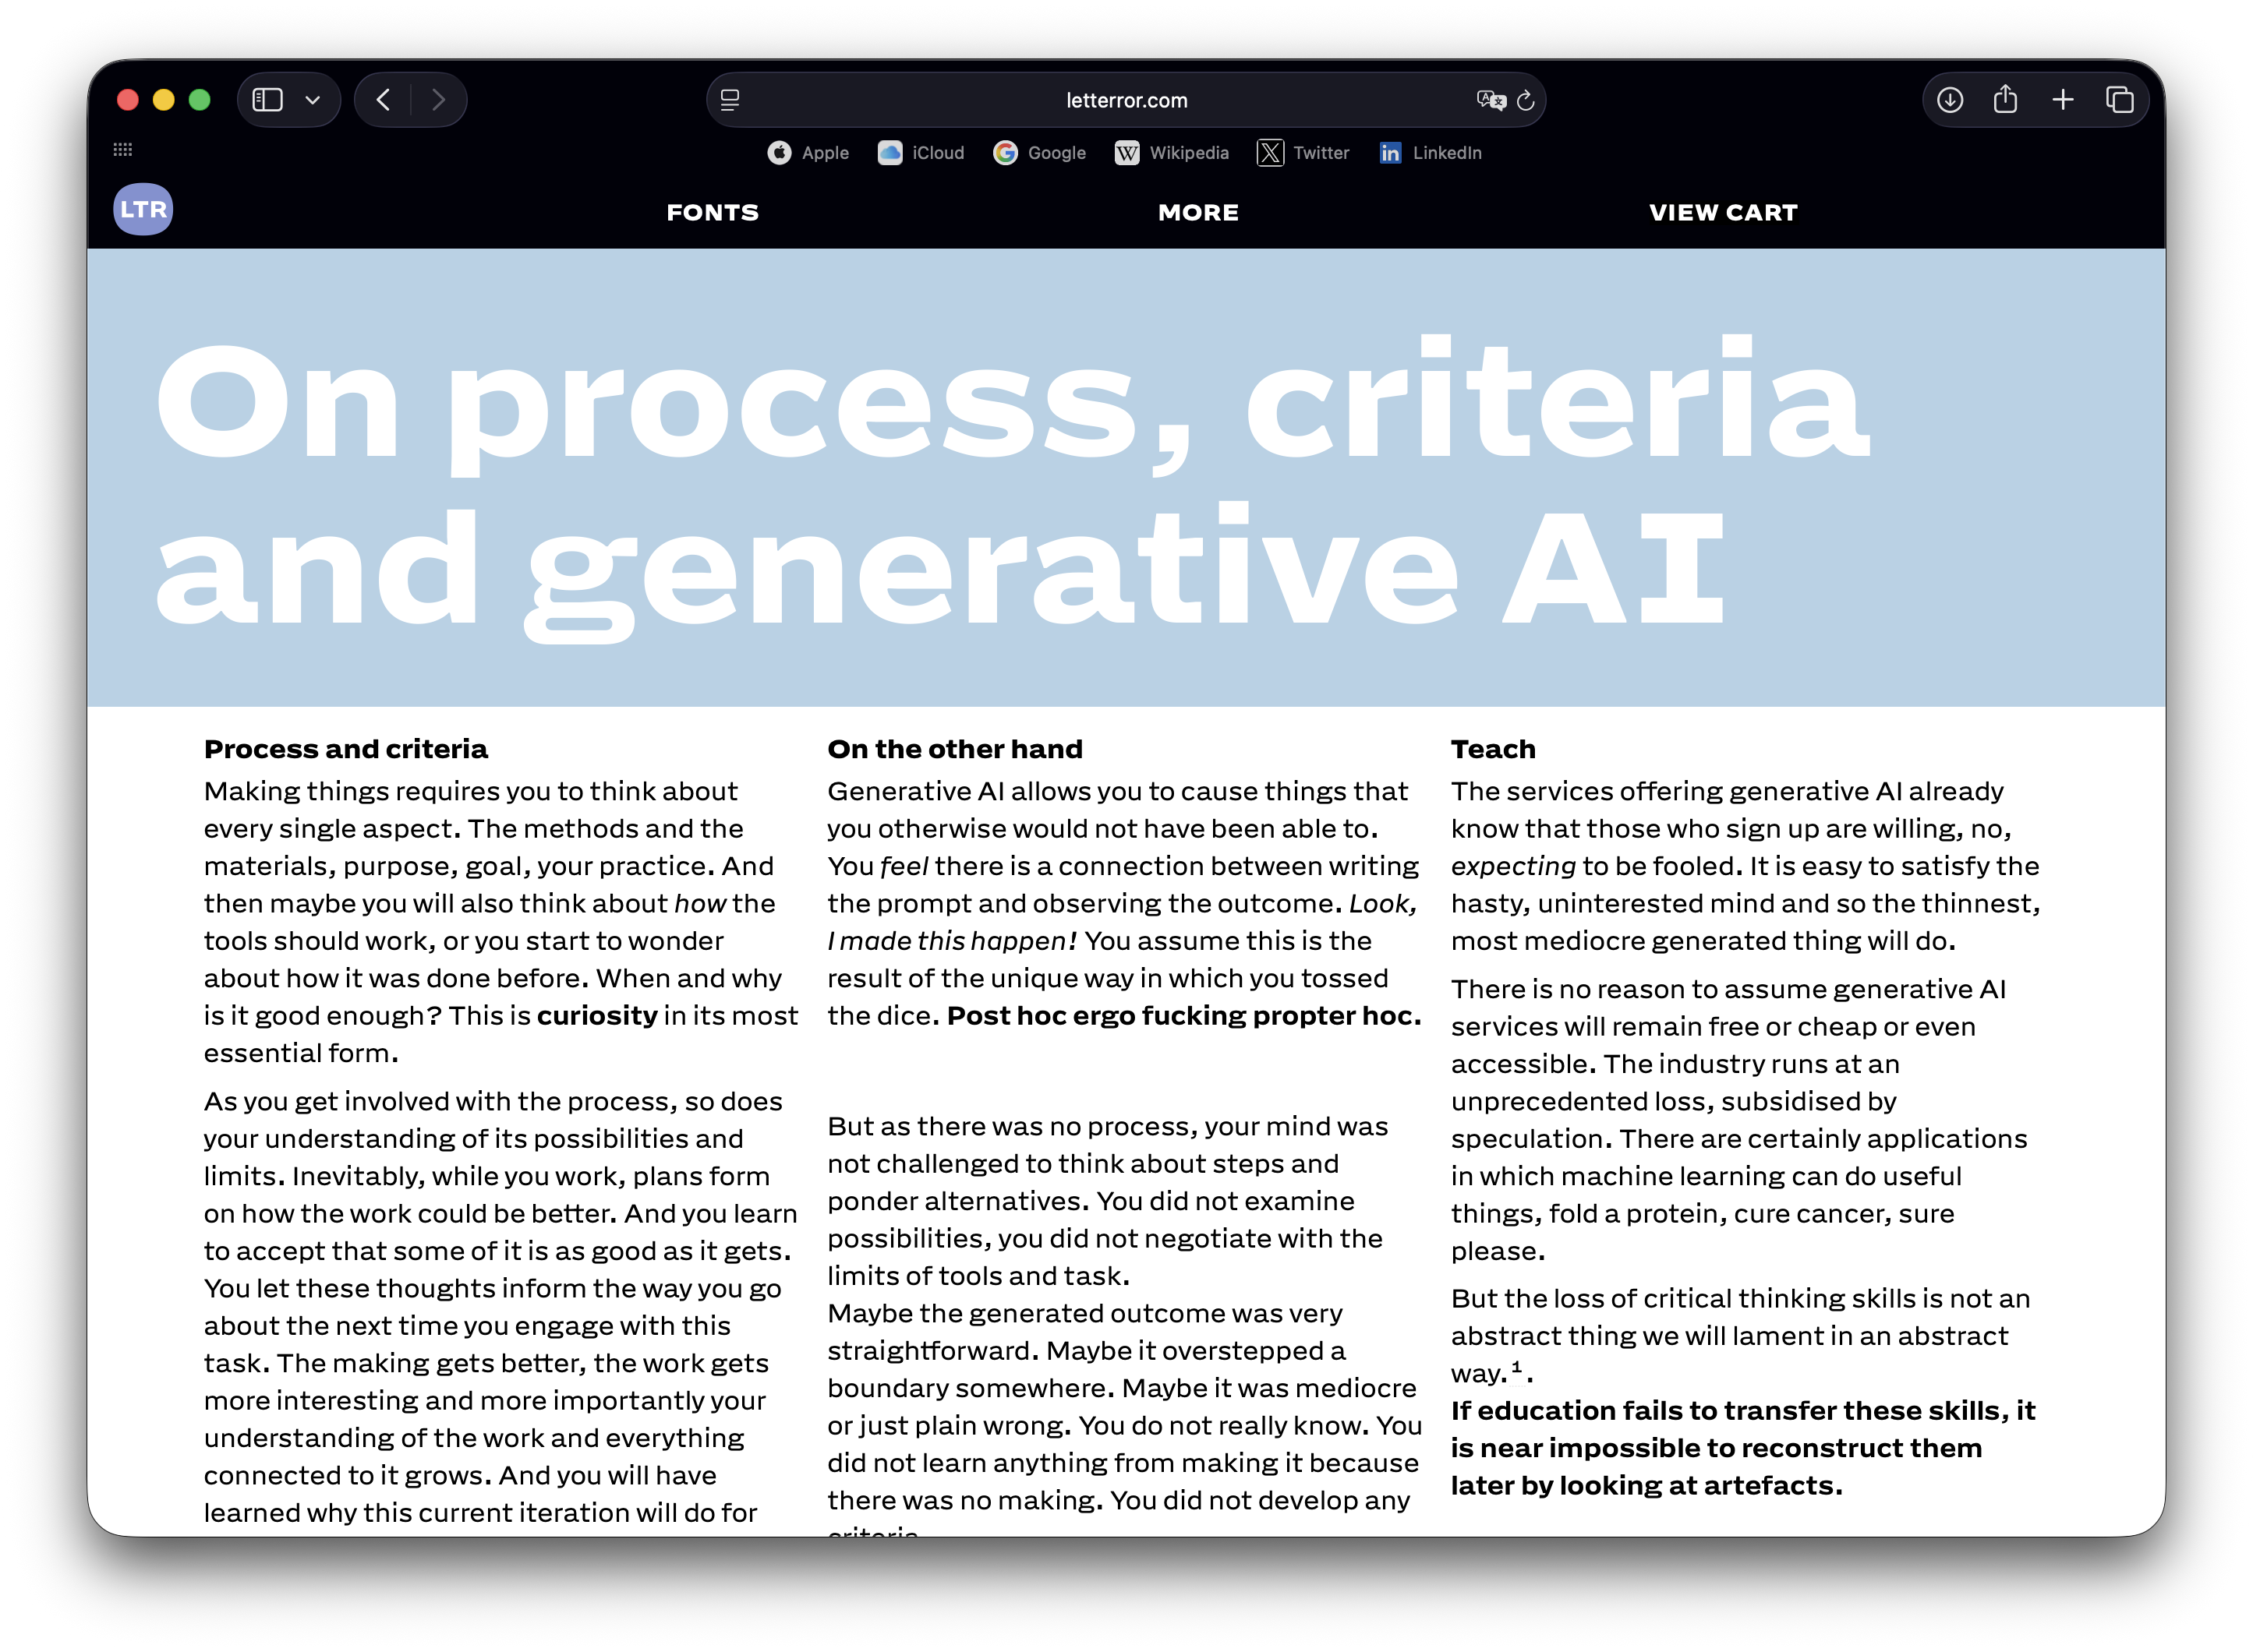This screenshot has height=1652, width=2253.
Task: Go back to the previous page
Action: click(384, 100)
